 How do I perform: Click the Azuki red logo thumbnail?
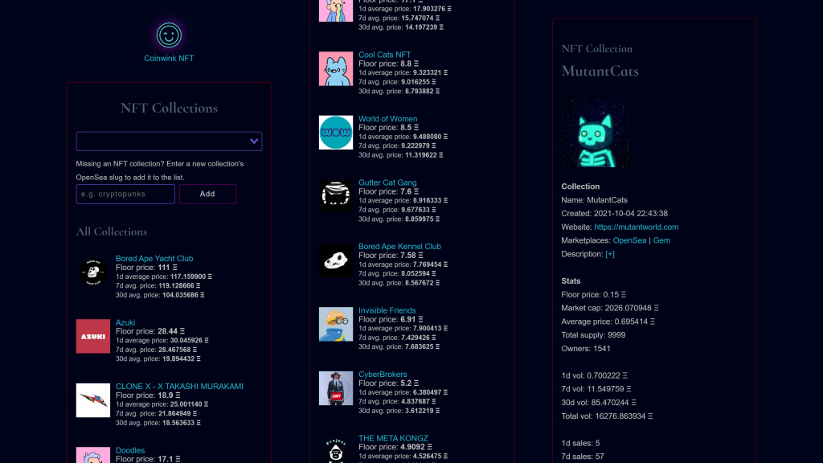(x=93, y=337)
